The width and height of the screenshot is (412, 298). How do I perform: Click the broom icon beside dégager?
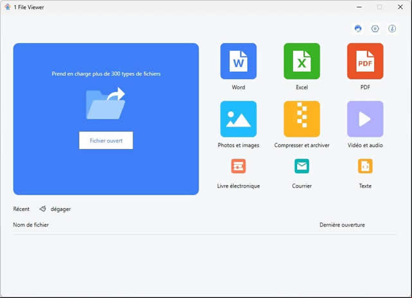click(x=43, y=209)
